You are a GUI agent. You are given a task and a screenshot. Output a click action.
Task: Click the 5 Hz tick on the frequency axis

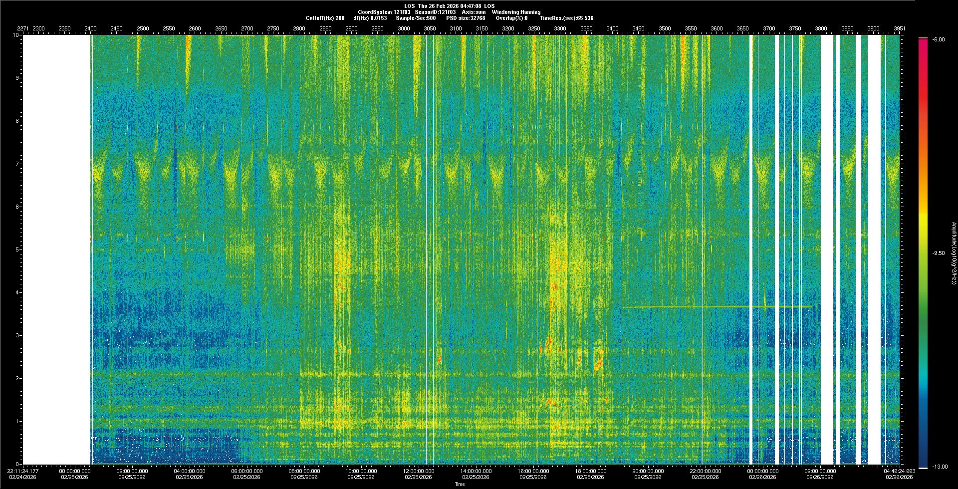(17, 249)
